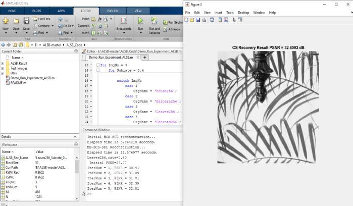
Task: Click the forward arrow in address bar
Action: click(x=9, y=45)
